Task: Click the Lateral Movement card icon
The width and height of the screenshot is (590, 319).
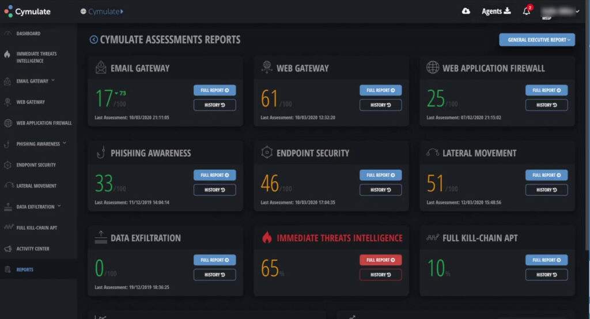Action: pyautogui.click(x=432, y=152)
